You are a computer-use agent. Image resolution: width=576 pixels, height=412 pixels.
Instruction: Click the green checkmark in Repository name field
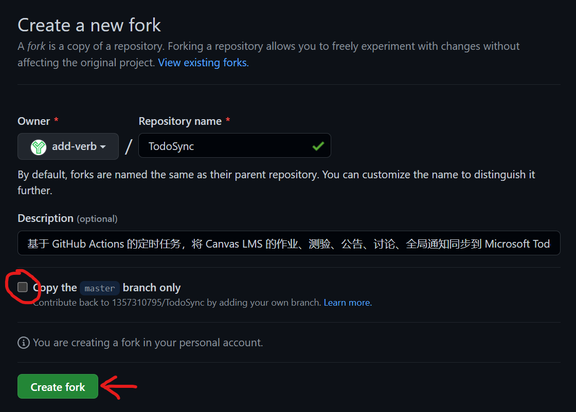(318, 147)
